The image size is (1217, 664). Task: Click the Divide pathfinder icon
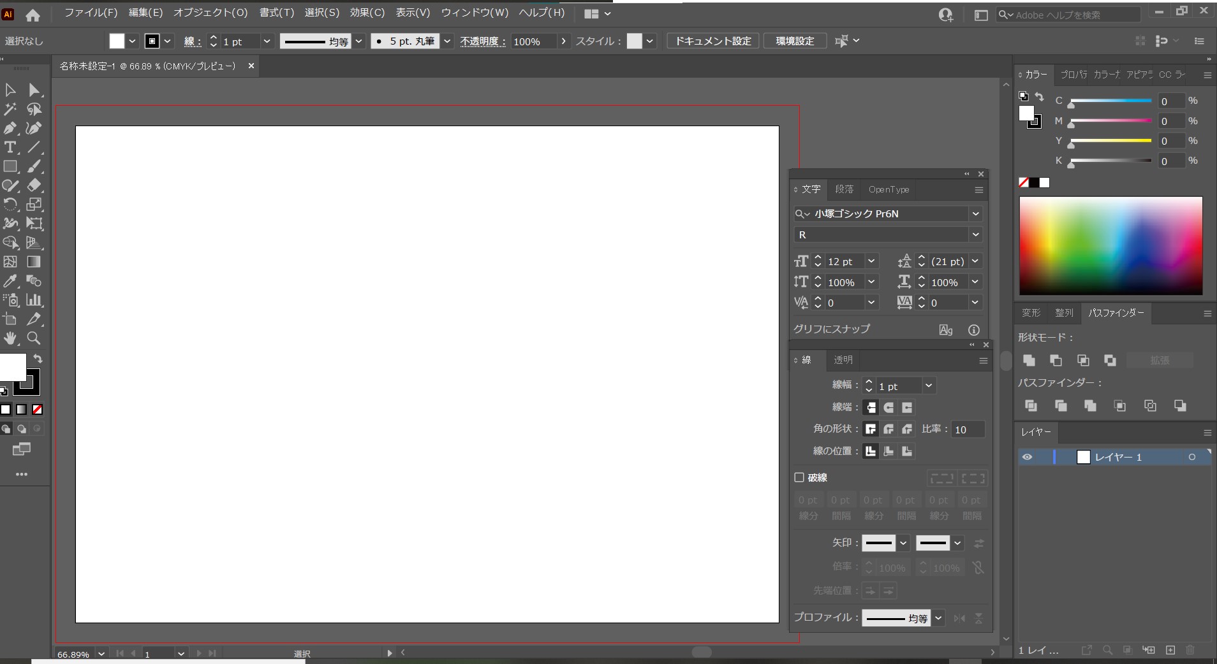tap(1031, 405)
